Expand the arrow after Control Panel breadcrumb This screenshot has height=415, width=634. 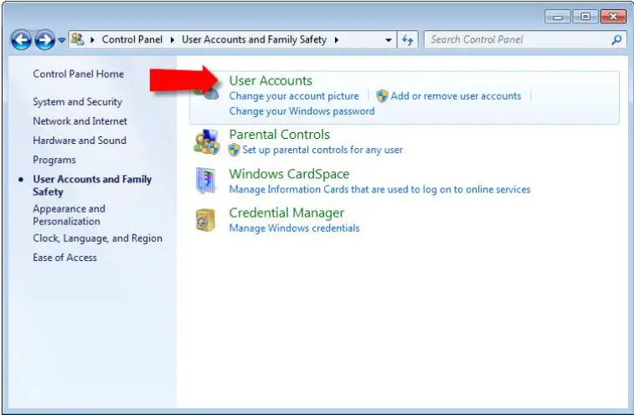(173, 39)
